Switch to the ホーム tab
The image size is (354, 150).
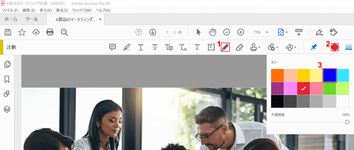[x=11, y=19]
